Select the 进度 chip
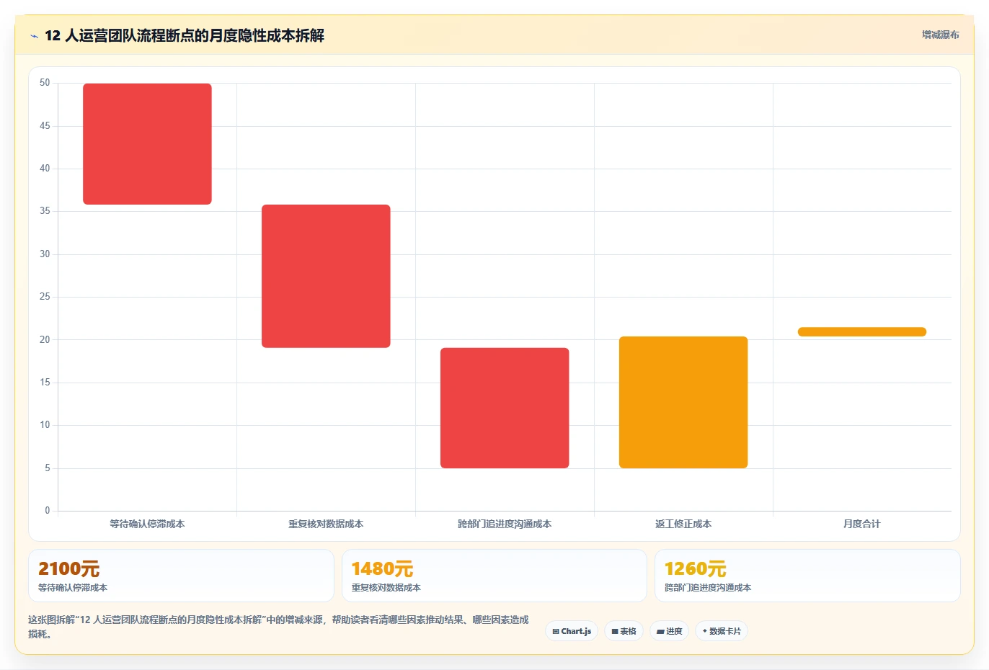The height and width of the screenshot is (670, 989). [x=669, y=631]
